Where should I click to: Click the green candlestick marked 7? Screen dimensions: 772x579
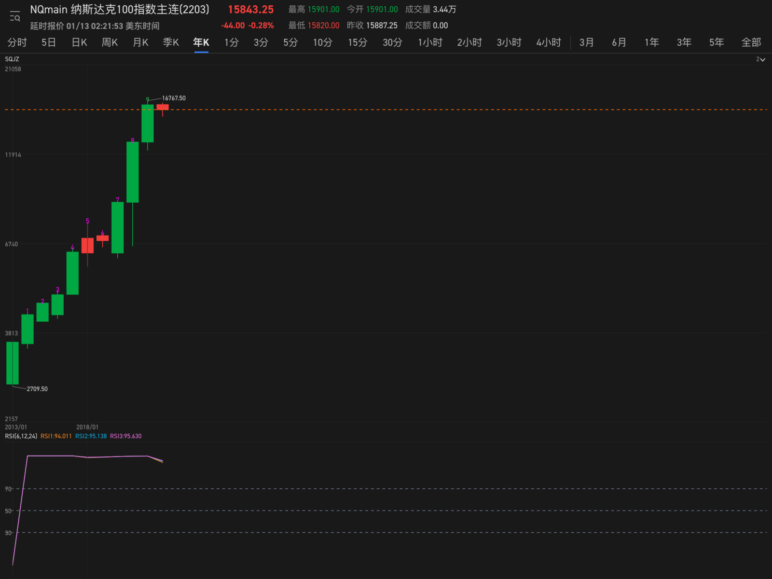[117, 227]
